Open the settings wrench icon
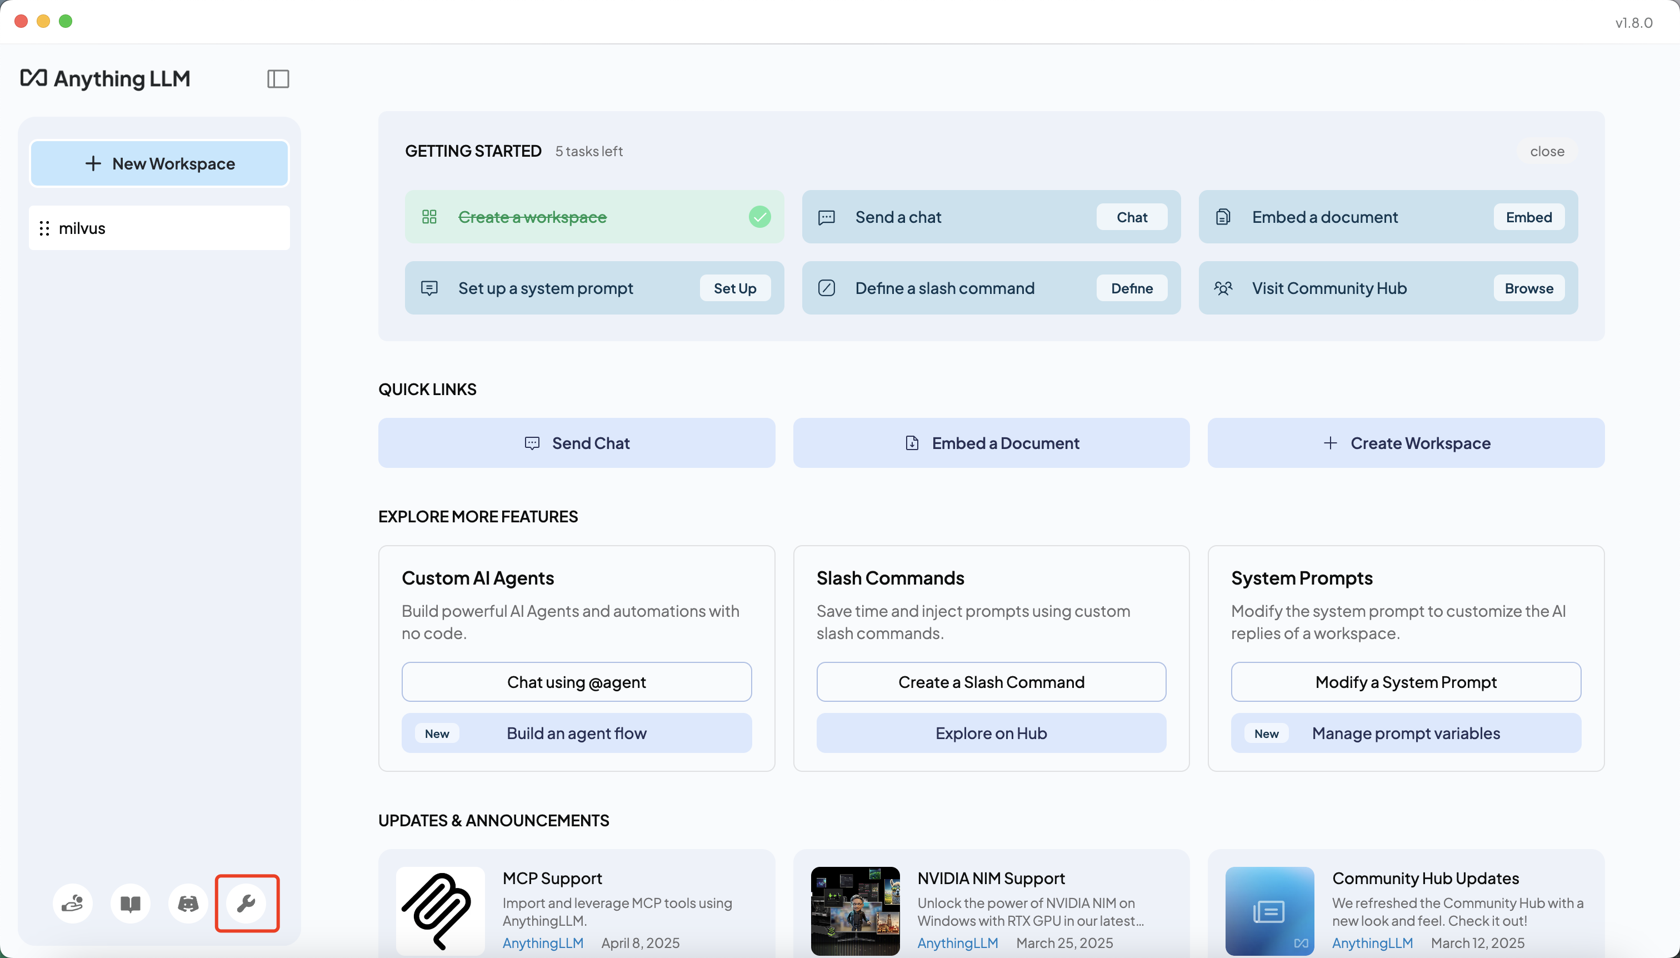The height and width of the screenshot is (958, 1680). click(247, 903)
